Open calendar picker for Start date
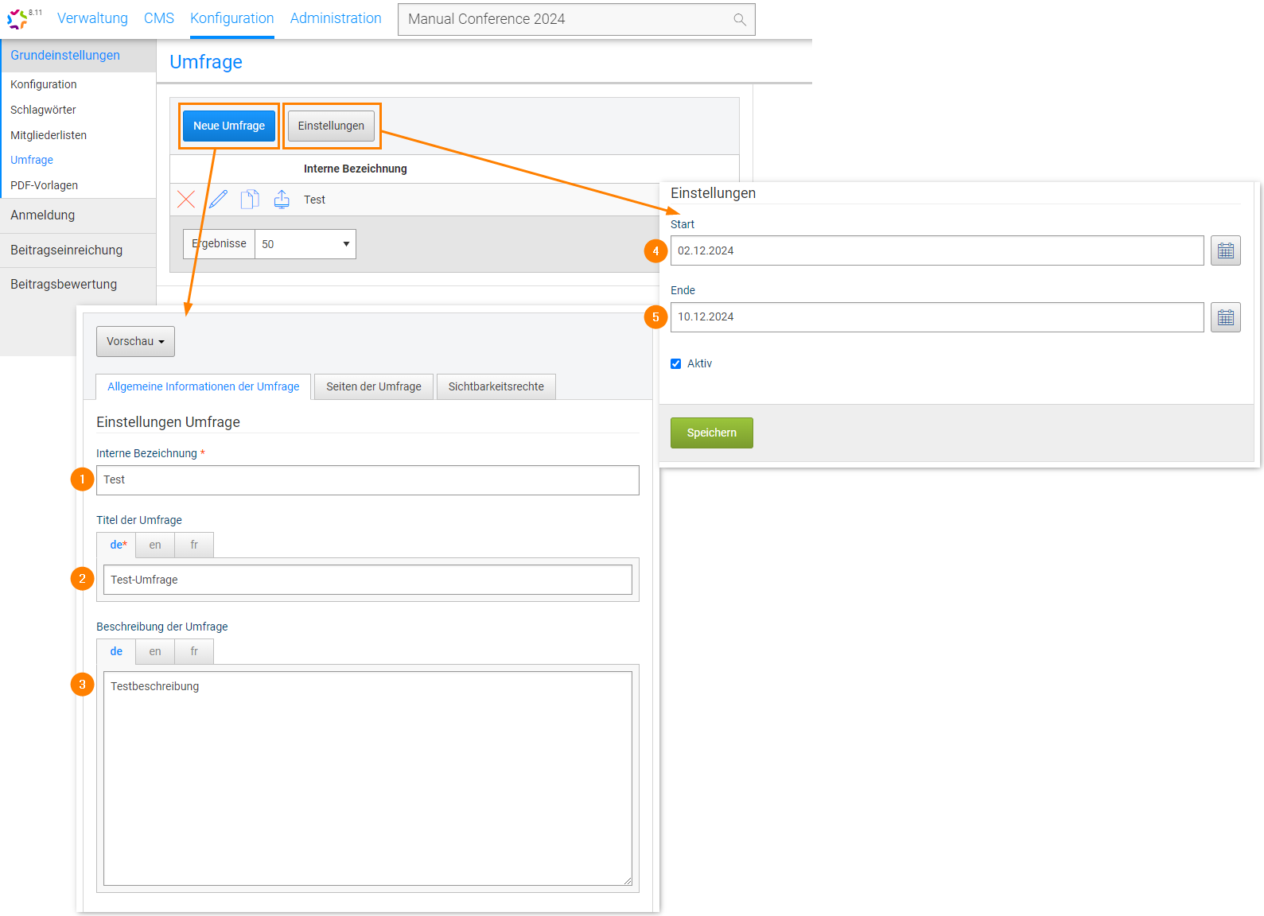Viewport: 1264px width, 916px height. click(x=1225, y=251)
